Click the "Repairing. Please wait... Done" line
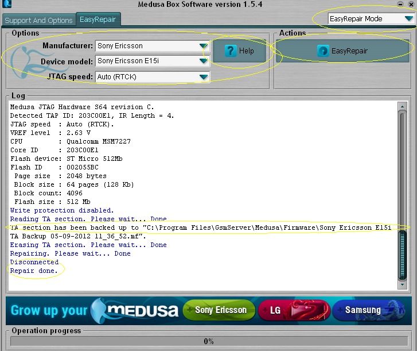 point(70,253)
